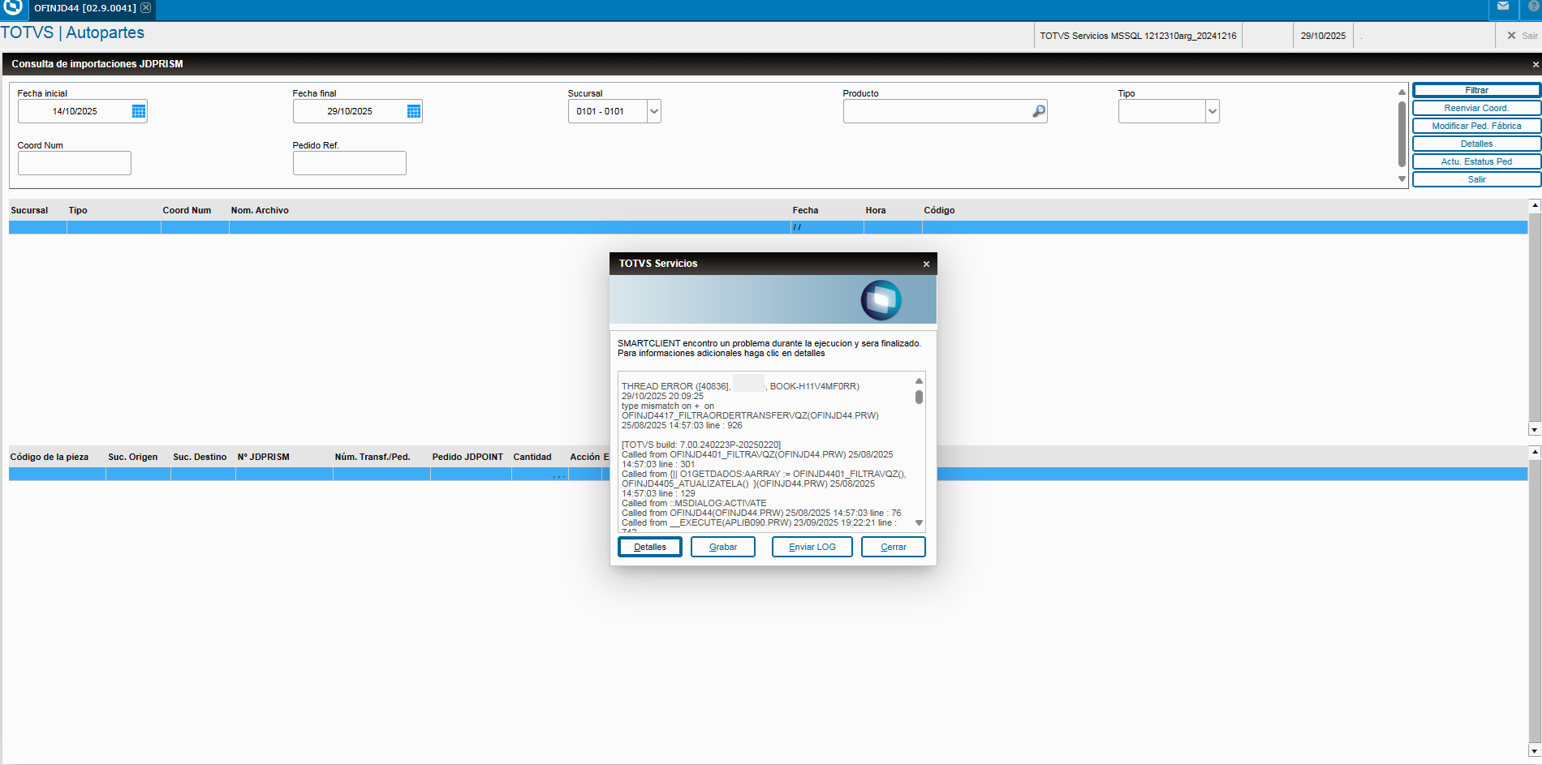Click the Cantidad column header
The width and height of the screenshot is (1542, 765).
click(x=532, y=457)
